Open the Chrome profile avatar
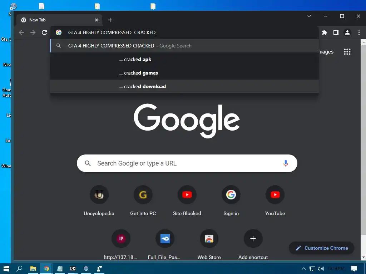Image resolution: width=366 pixels, height=274 pixels. click(347, 32)
